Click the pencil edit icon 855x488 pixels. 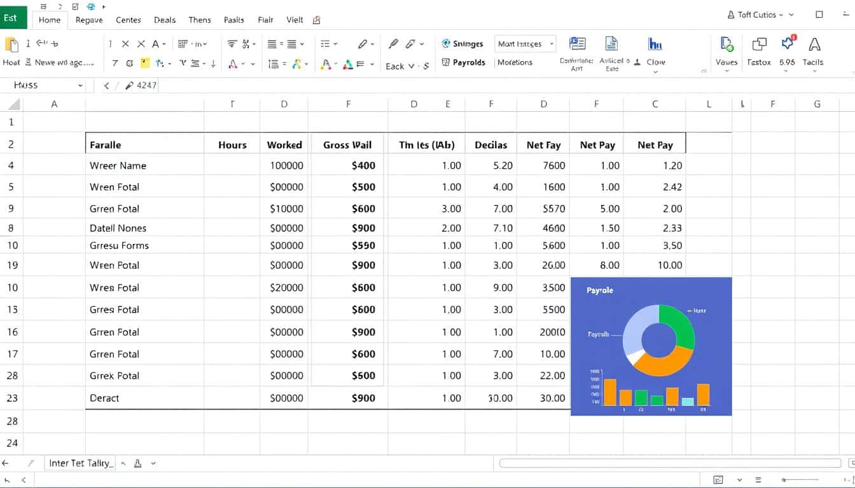click(x=363, y=44)
